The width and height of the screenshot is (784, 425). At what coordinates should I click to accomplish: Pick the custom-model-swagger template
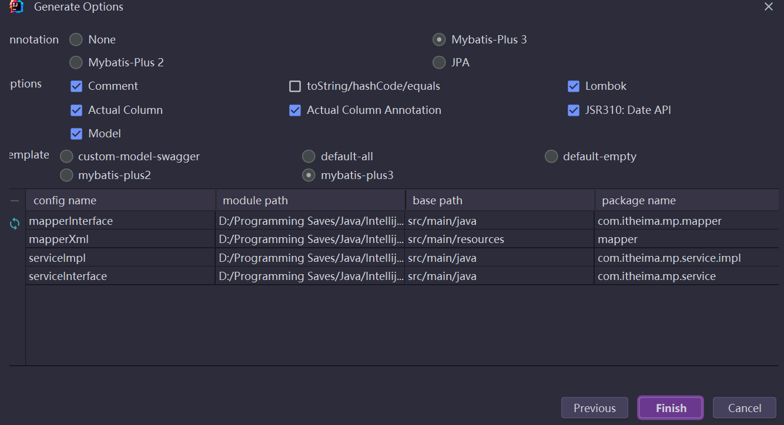(x=67, y=157)
